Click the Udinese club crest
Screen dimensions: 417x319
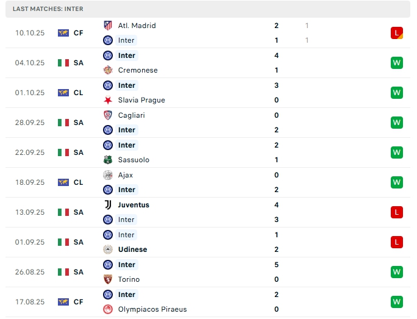(108, 249)
